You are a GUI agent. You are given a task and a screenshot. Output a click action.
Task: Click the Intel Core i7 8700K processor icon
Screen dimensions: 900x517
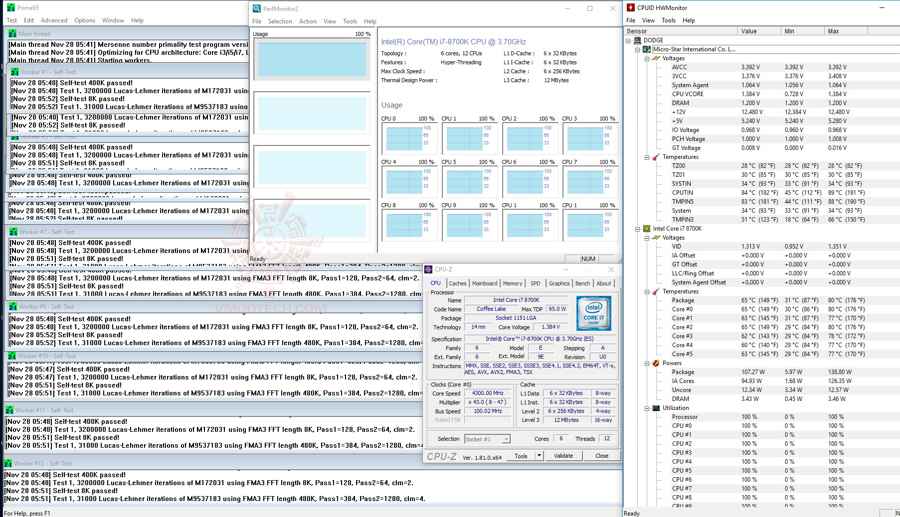point(647,229)
